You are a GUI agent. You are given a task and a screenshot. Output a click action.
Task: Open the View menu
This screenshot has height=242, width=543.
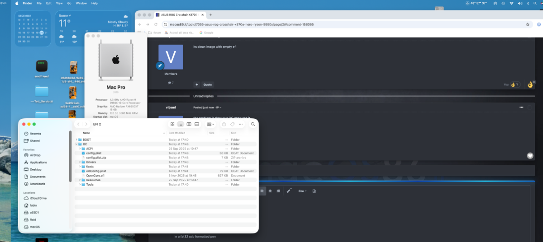59,3
